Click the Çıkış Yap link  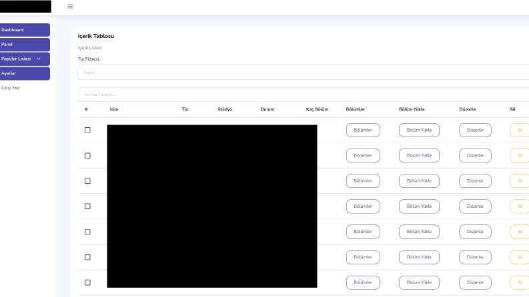pyautogui.click(x=10, y=88)
